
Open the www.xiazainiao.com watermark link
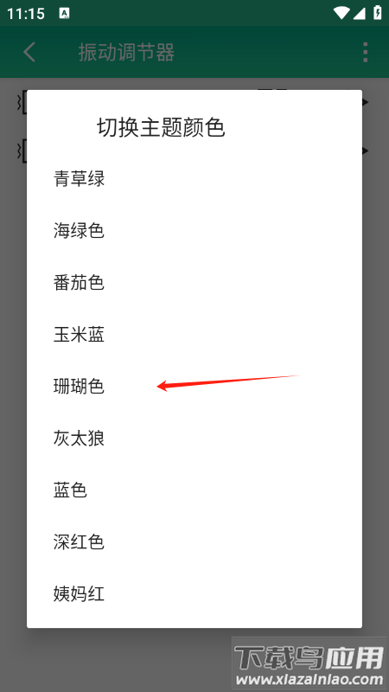click(x=309, y=680)
